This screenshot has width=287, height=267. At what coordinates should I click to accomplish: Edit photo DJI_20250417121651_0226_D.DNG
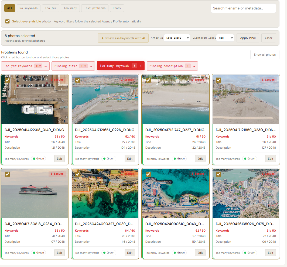pos(130,159)
